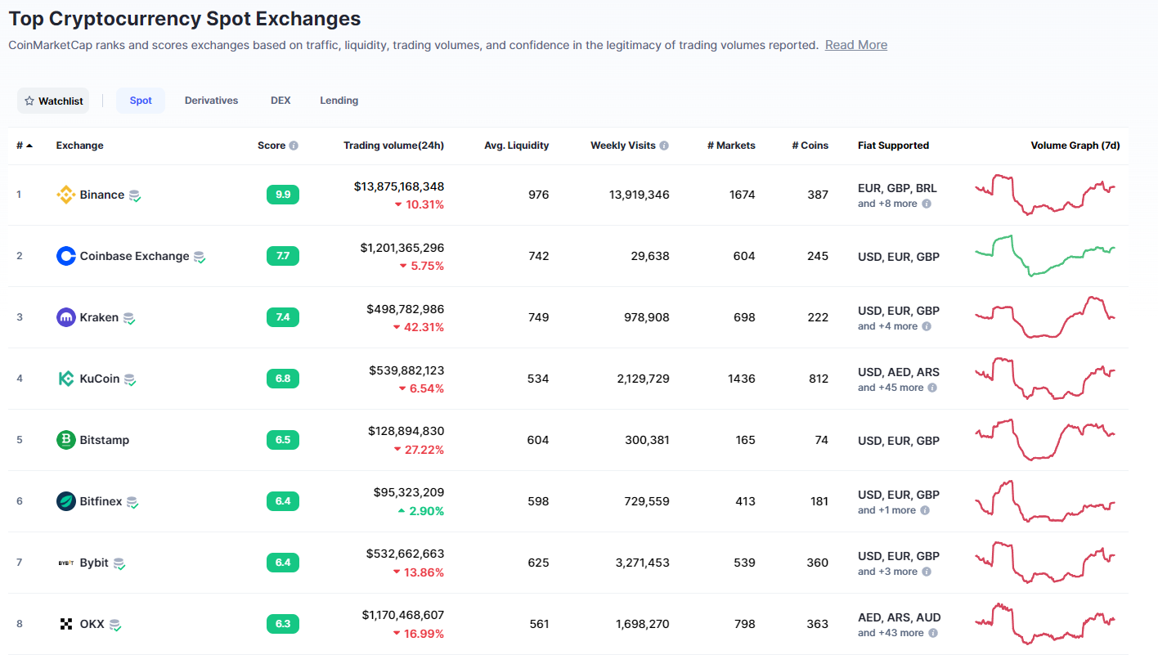
Task: Open the Lending tab
Action: (x=339, y=101)
